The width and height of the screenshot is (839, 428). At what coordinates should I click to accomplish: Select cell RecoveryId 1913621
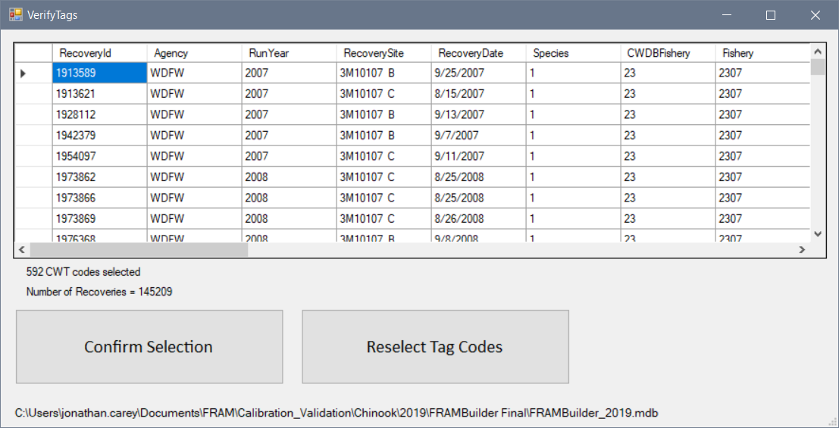[x=99, y=94]
